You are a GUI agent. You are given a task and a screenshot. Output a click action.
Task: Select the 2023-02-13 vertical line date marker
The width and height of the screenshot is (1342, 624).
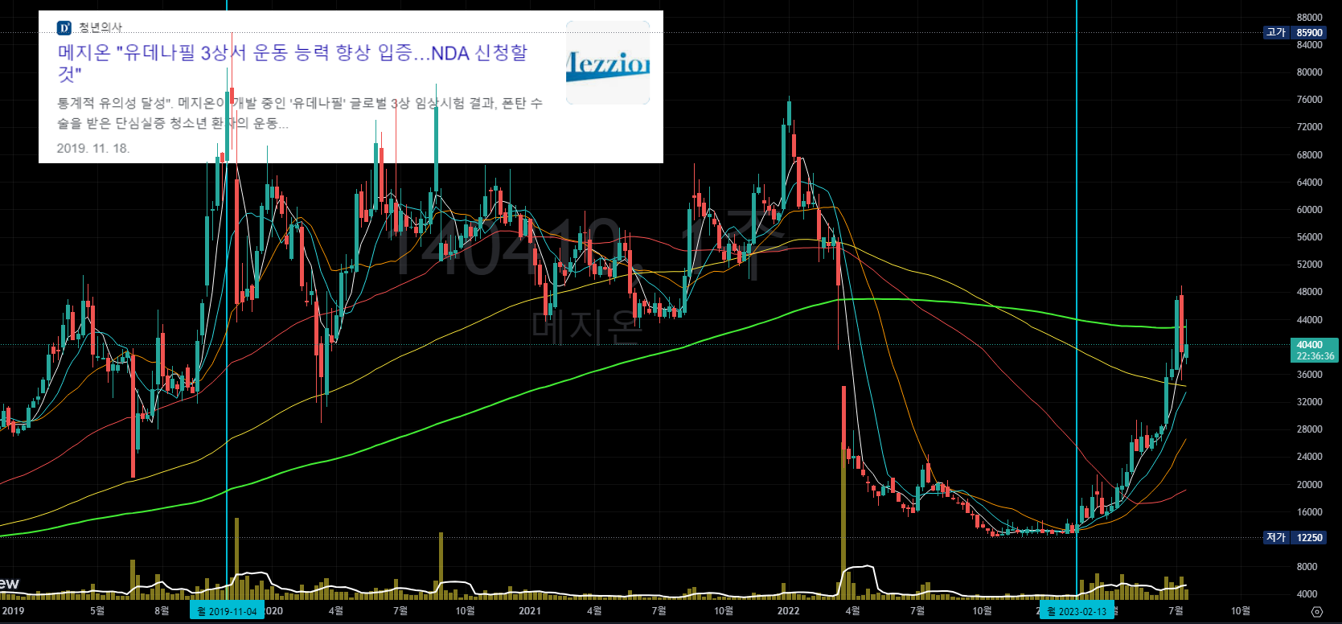(1077, 611)
